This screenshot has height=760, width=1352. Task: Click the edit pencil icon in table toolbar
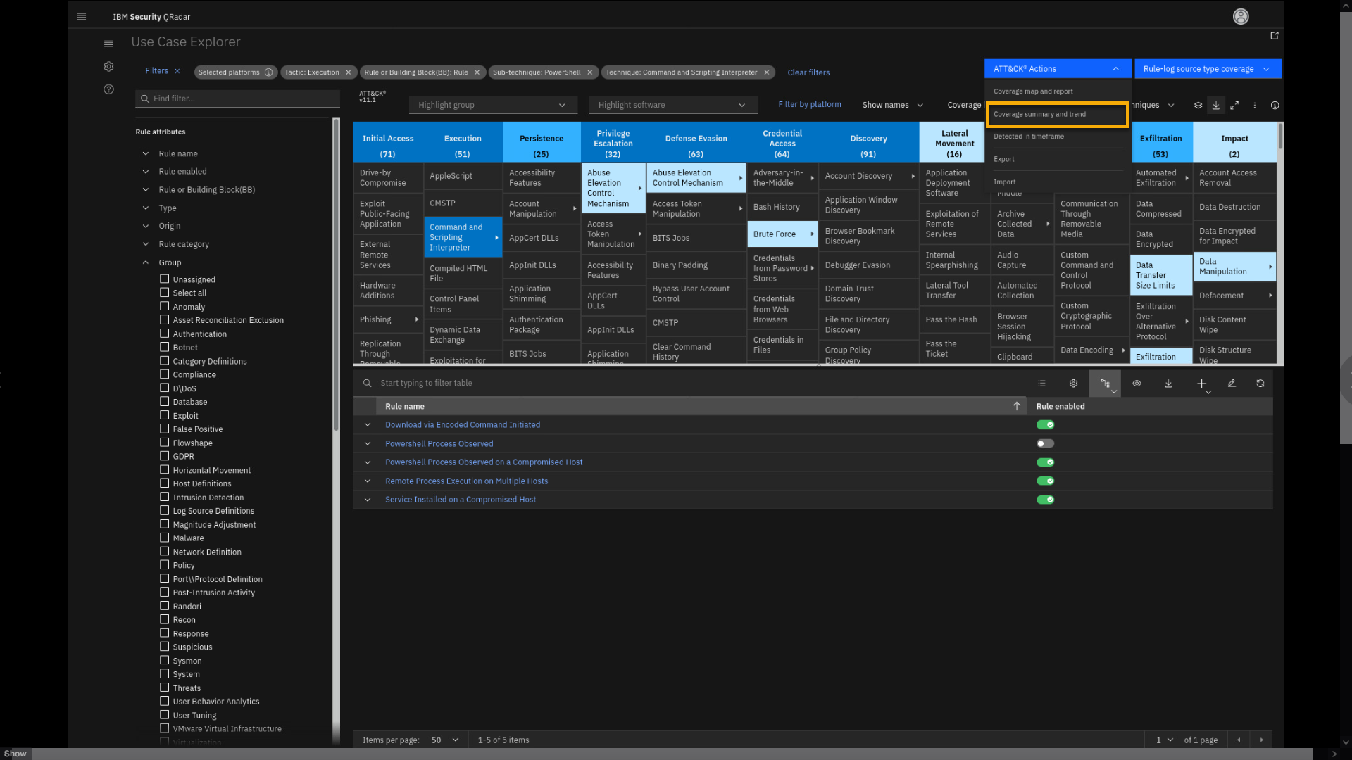(1232, 384)
